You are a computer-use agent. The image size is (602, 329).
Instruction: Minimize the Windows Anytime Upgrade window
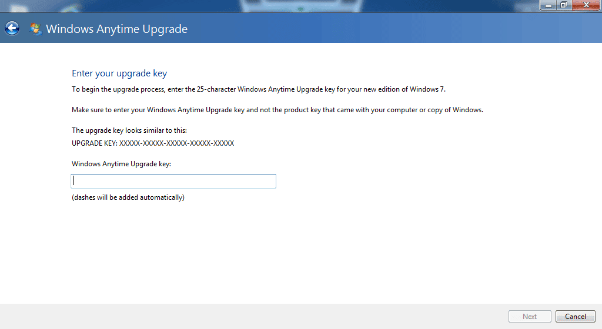(x=549, y=5)
